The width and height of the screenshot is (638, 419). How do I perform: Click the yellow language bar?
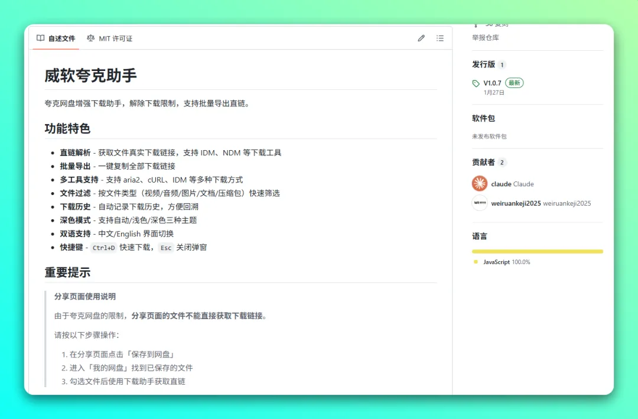[538, 252]
